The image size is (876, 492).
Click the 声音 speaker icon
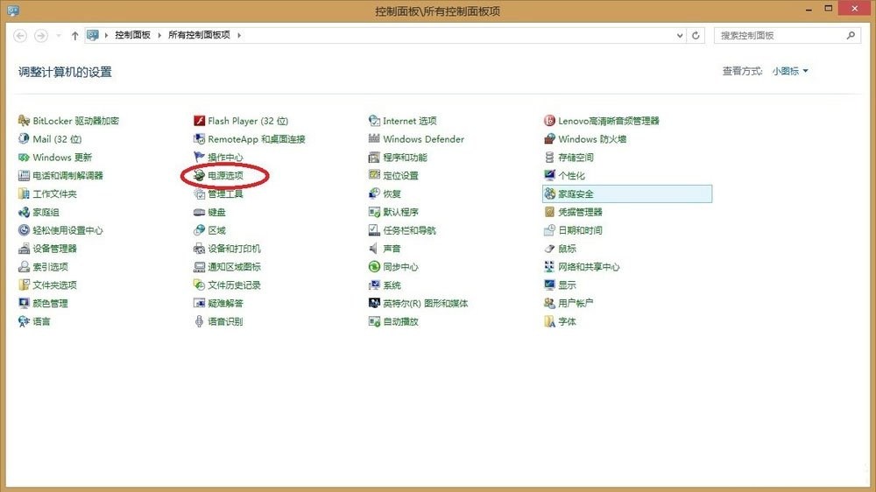point(374,249)
